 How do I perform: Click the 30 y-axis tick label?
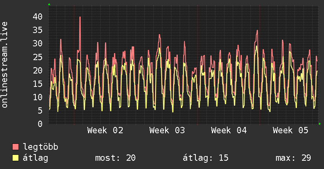pos(38,44)
